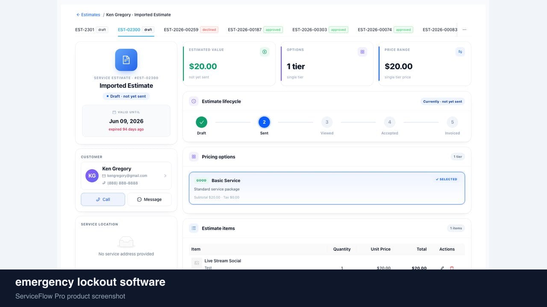Screen dimensions: 547x307
Task: Click the 'expired 94 days ago' text
Action: [126, 129]
